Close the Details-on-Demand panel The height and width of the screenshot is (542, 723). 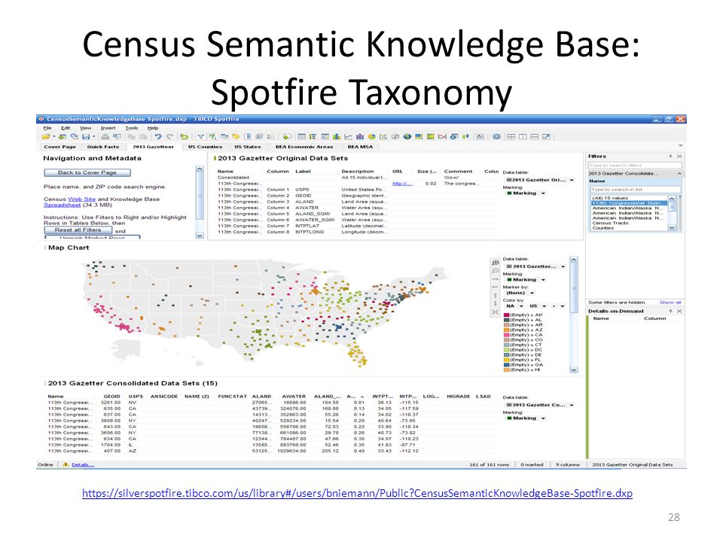pos(679,311)
